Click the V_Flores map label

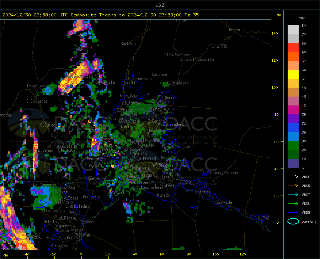(59, 245)
